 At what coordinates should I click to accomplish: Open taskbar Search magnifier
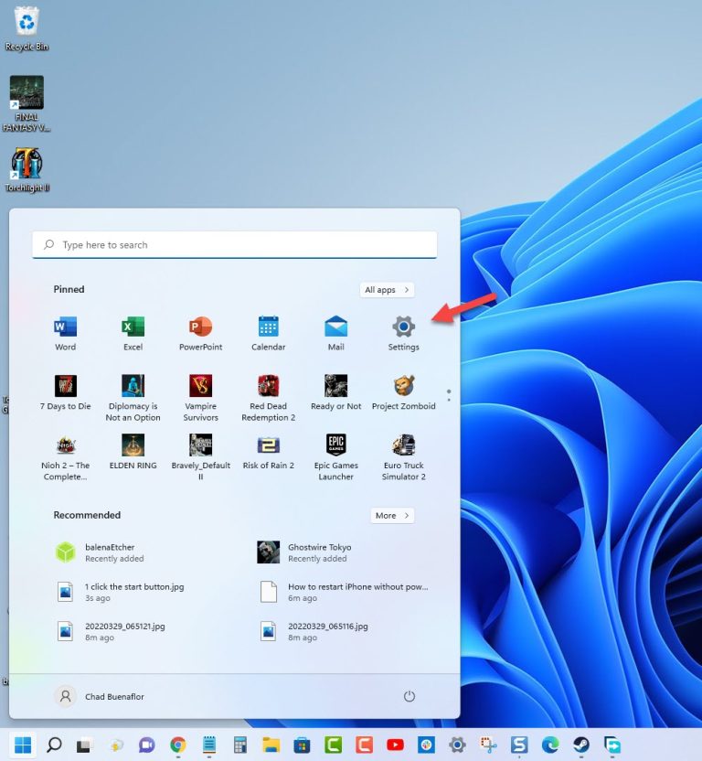[53, 745]
